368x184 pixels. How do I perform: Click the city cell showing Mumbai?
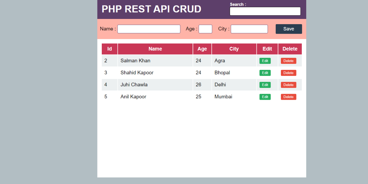pyautogui.click(x=223, y=97)
